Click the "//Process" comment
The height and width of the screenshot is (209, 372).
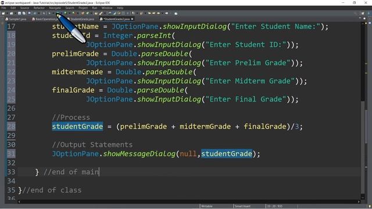pos(71,117)
